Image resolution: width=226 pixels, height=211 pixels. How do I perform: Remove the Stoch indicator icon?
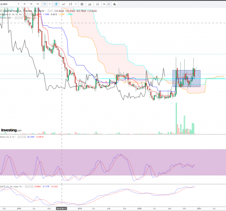point(25,137)
